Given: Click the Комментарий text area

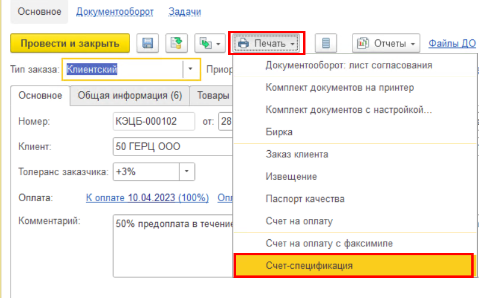Looking at the screenshot, I should [173, 246].
